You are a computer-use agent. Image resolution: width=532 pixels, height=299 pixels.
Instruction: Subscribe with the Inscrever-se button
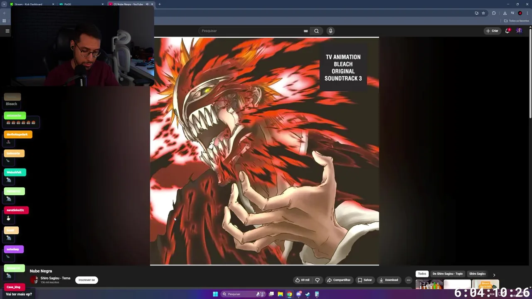[x=86, y=280]
